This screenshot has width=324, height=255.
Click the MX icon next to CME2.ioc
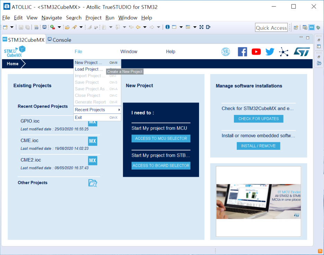pos(92,161)
